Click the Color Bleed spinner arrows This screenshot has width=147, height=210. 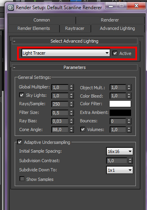pyautogui.click(x=129, y=96)
